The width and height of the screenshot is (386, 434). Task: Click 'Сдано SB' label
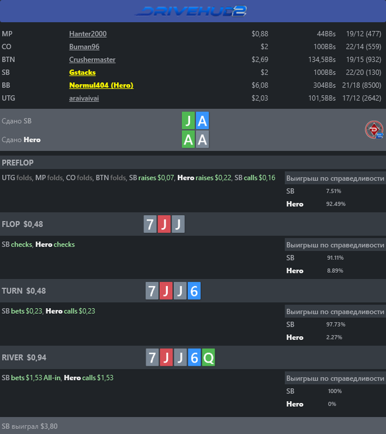pyautogui.click(x=17, y=121)
